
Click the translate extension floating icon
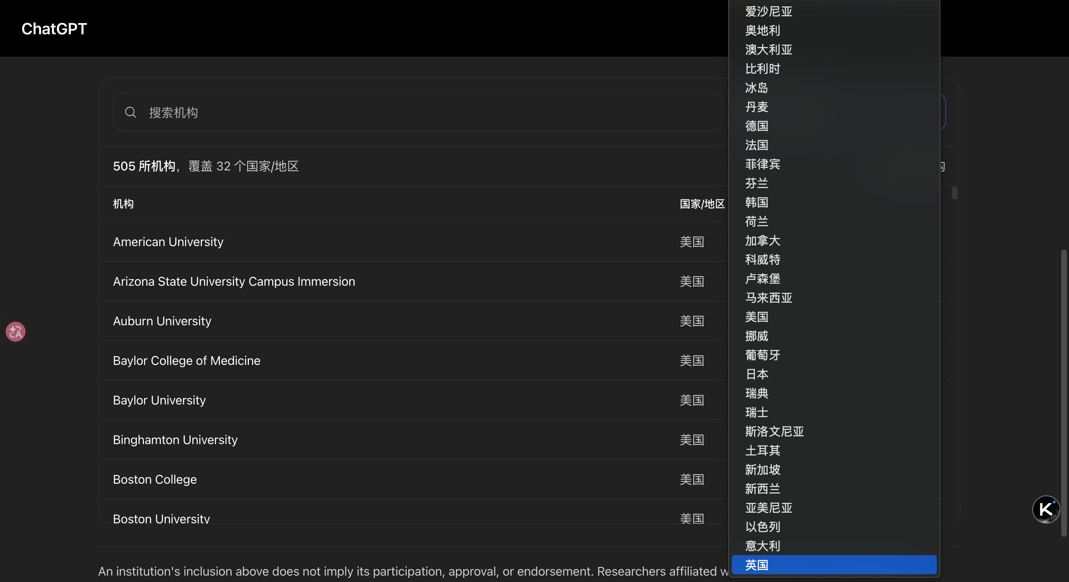(16, 332)
